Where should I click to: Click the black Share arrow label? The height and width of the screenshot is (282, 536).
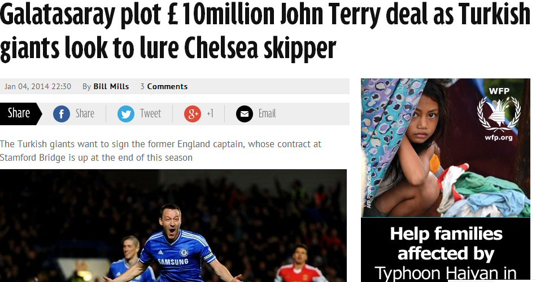(21, 114)
